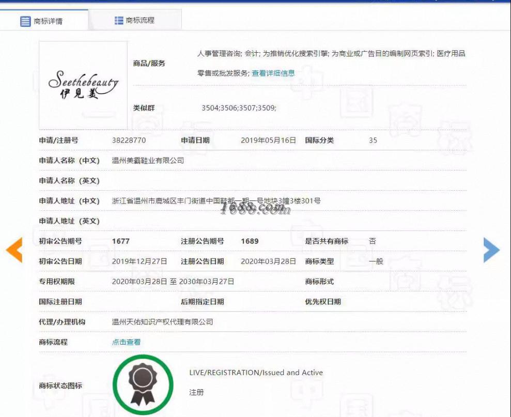The image size is (511, 417).
Task: Click the 类似群 label
Action: click(144, 108)
